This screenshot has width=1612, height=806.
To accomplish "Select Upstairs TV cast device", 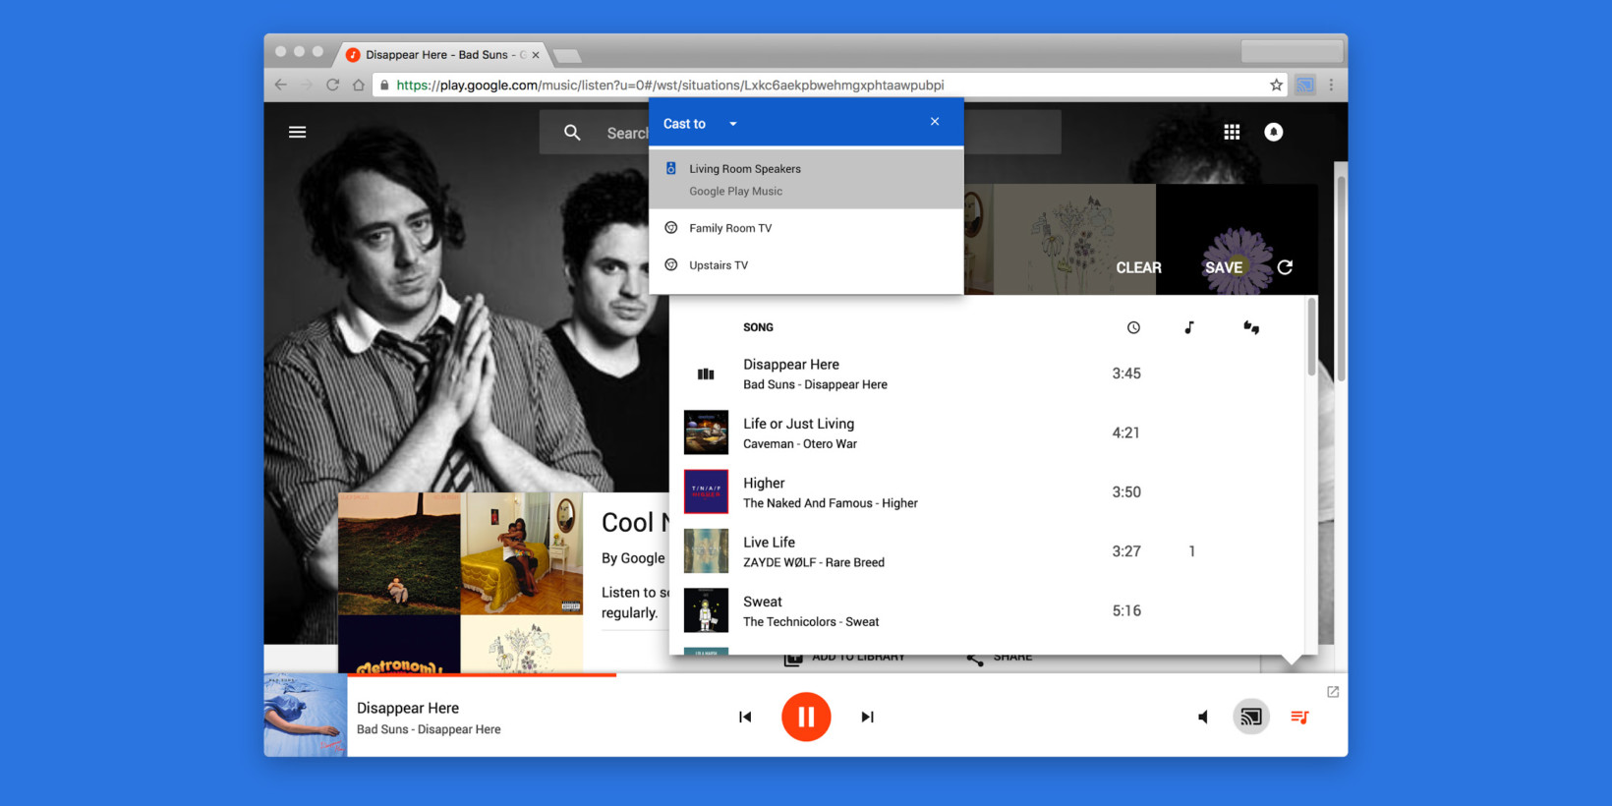I will click(x=719, y=265).
